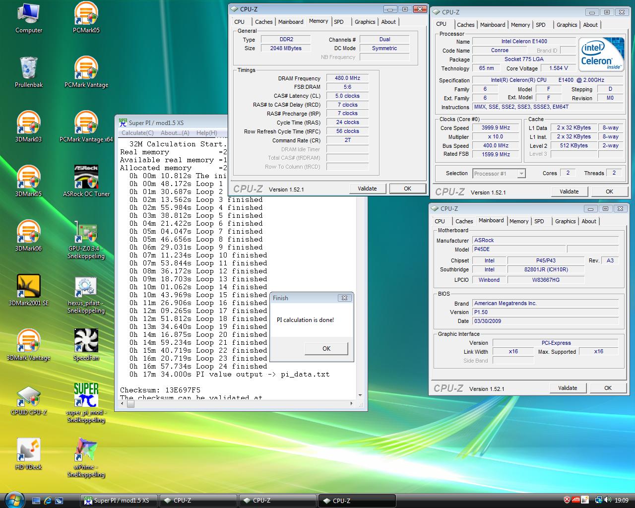
Task: Click OK in the Mainboard CPU-Z window
Action: click(608, 388)
